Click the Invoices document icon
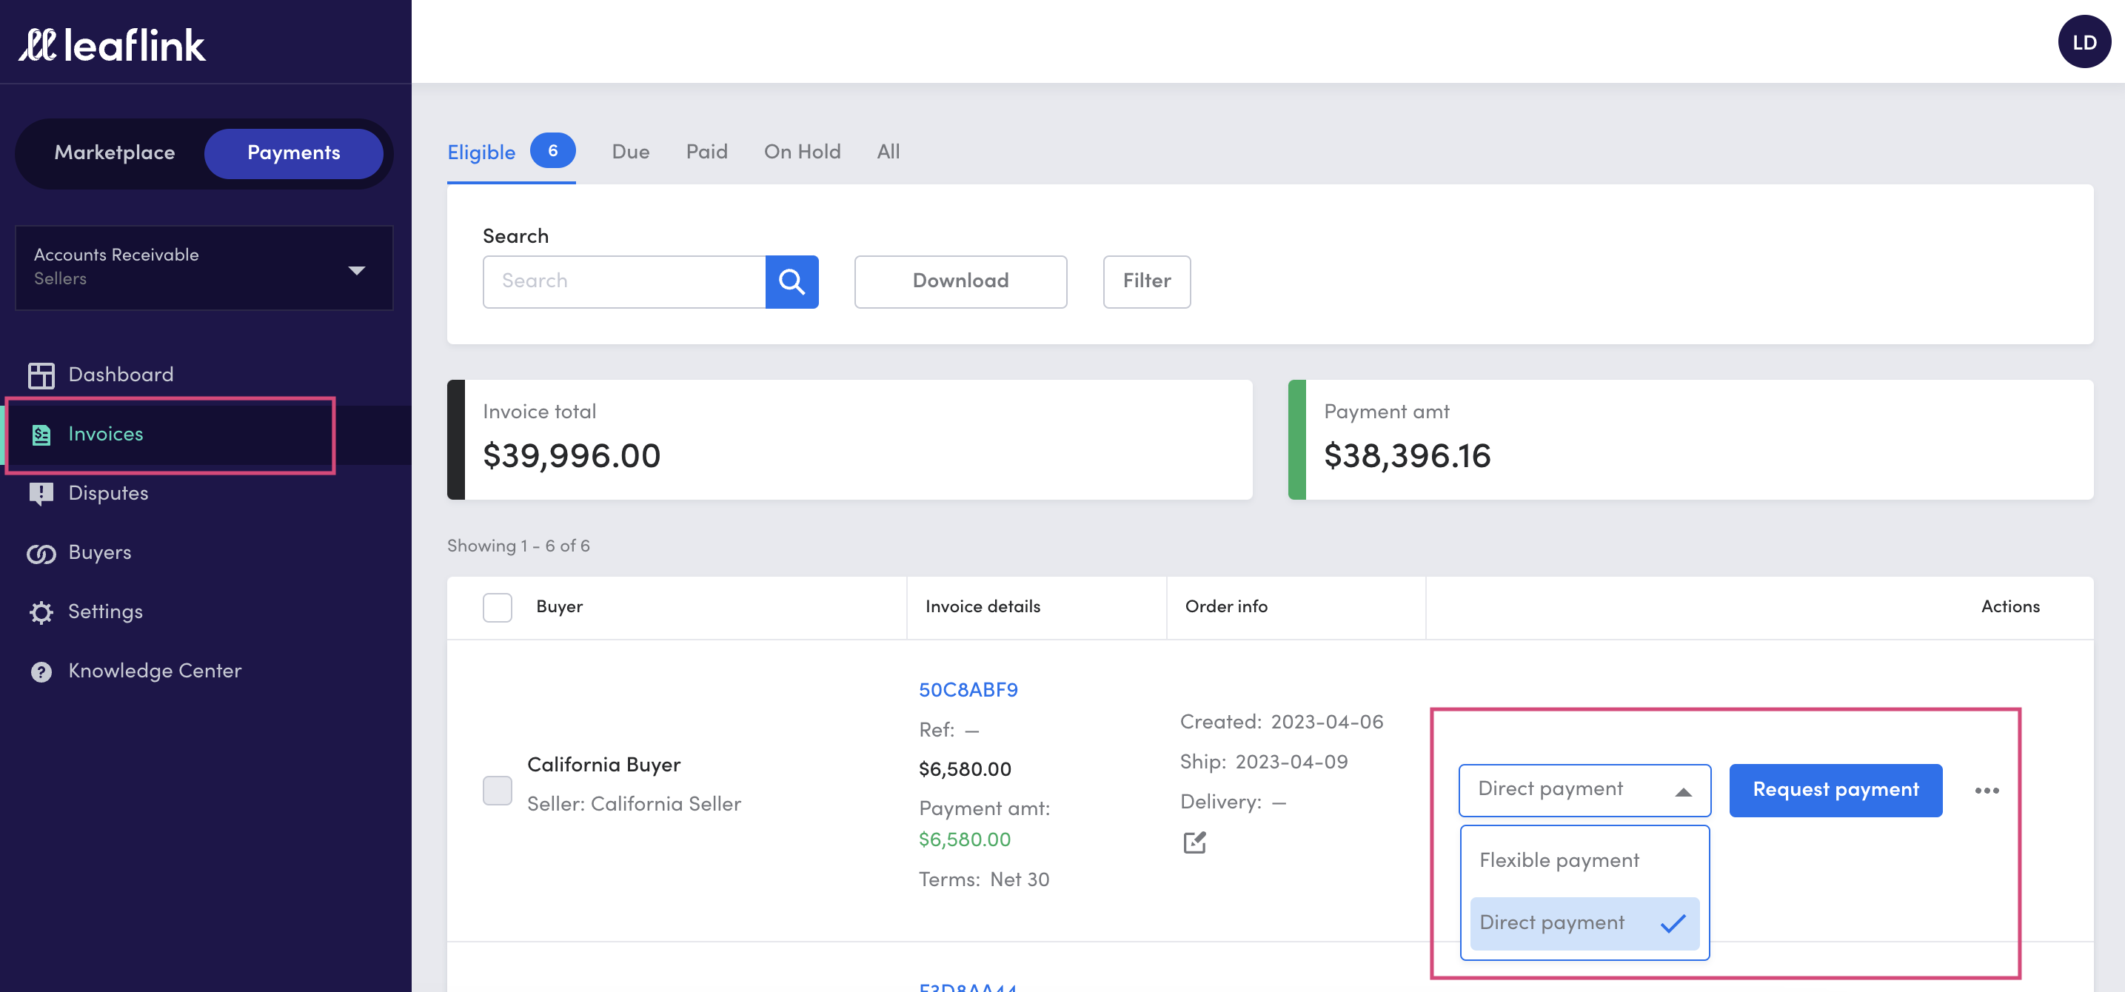 [41, 435]
